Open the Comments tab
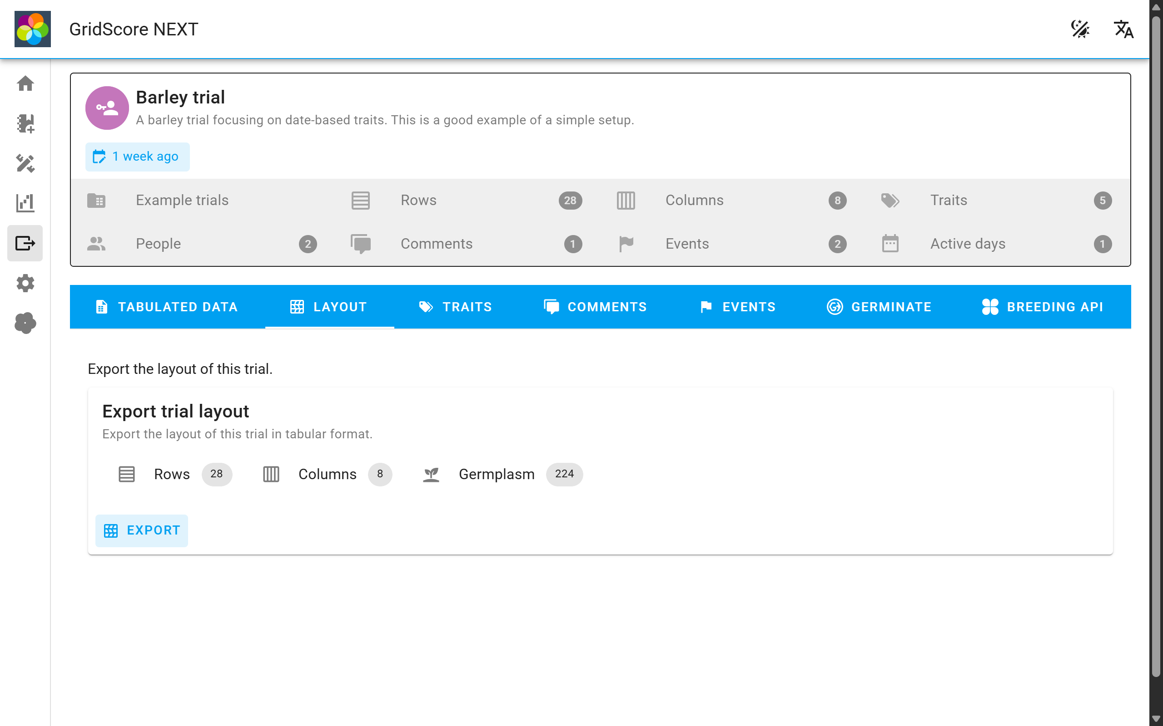Screen dimensions: 1163x726 (595, 307)
